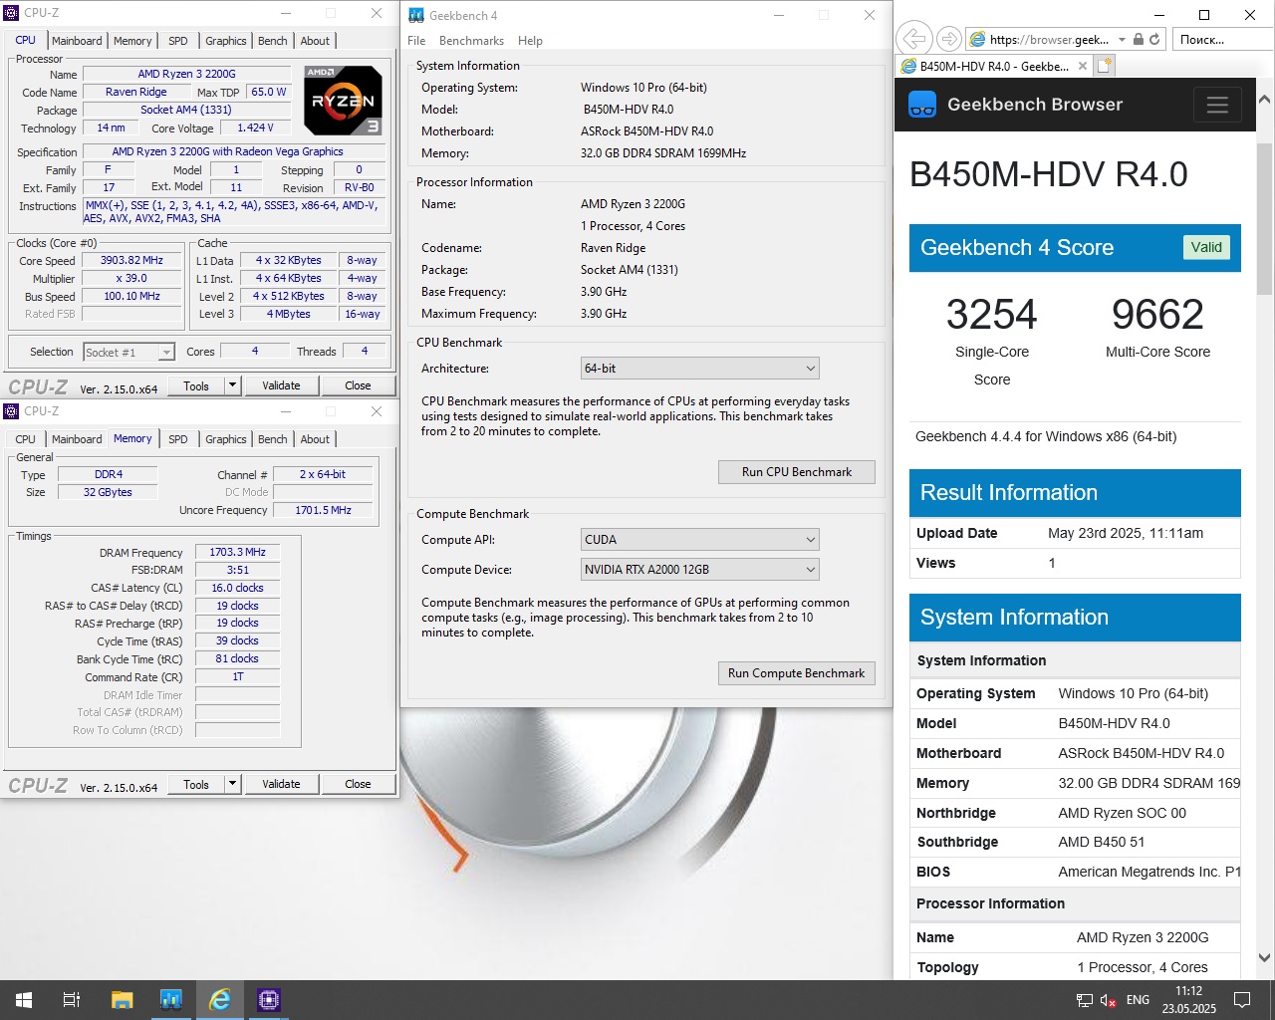Click the Tools button in lower CPU-Z
Viewport: 1275px width, 1020px height.
[196, 784]
